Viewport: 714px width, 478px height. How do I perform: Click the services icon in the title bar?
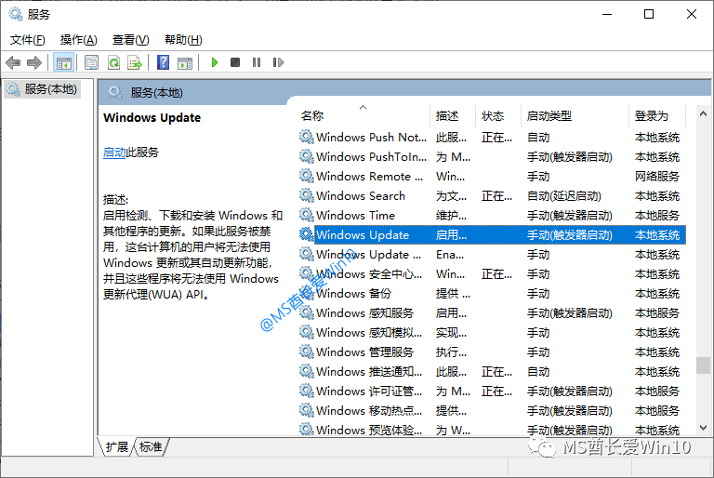16,14
